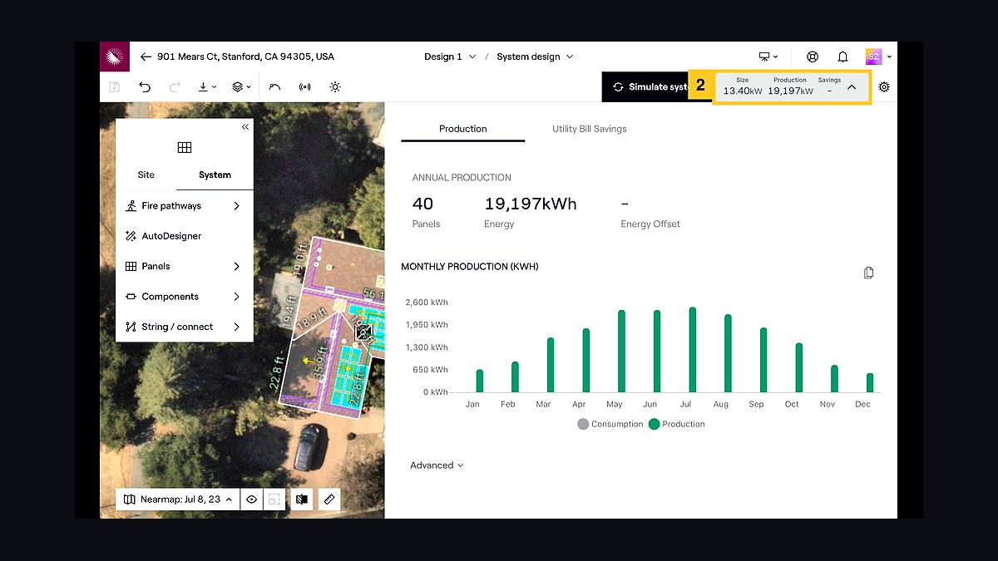Viewport: 998px width, 561px height.
Task: Open the Panels submenu
Action: [184, 266]
